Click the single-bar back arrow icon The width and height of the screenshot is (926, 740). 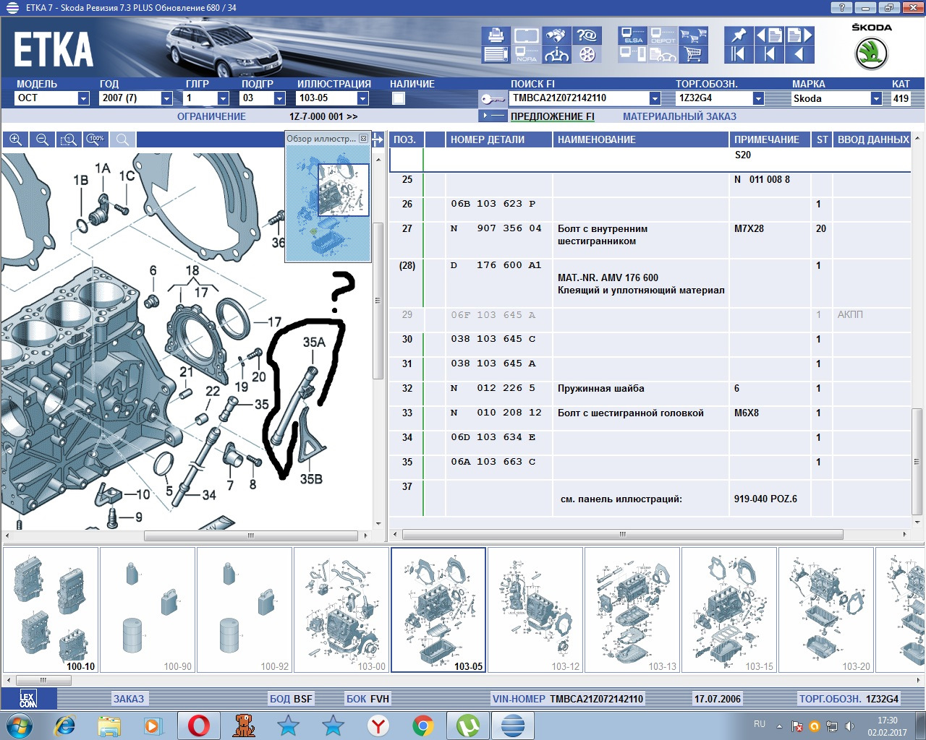[x=769, y=54]
